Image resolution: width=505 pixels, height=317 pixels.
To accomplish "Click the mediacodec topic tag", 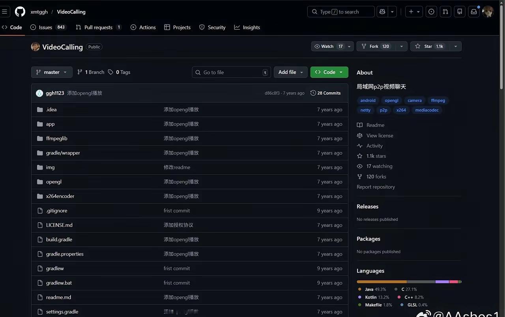I will pos(427,110).
